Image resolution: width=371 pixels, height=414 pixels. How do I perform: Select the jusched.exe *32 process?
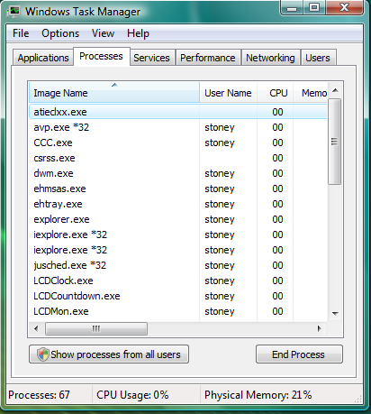coord(178,265)
